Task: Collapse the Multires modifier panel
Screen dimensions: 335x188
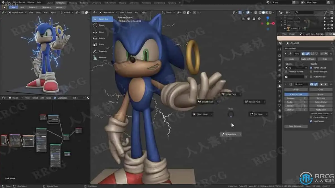Action: (x=286, y=84)
